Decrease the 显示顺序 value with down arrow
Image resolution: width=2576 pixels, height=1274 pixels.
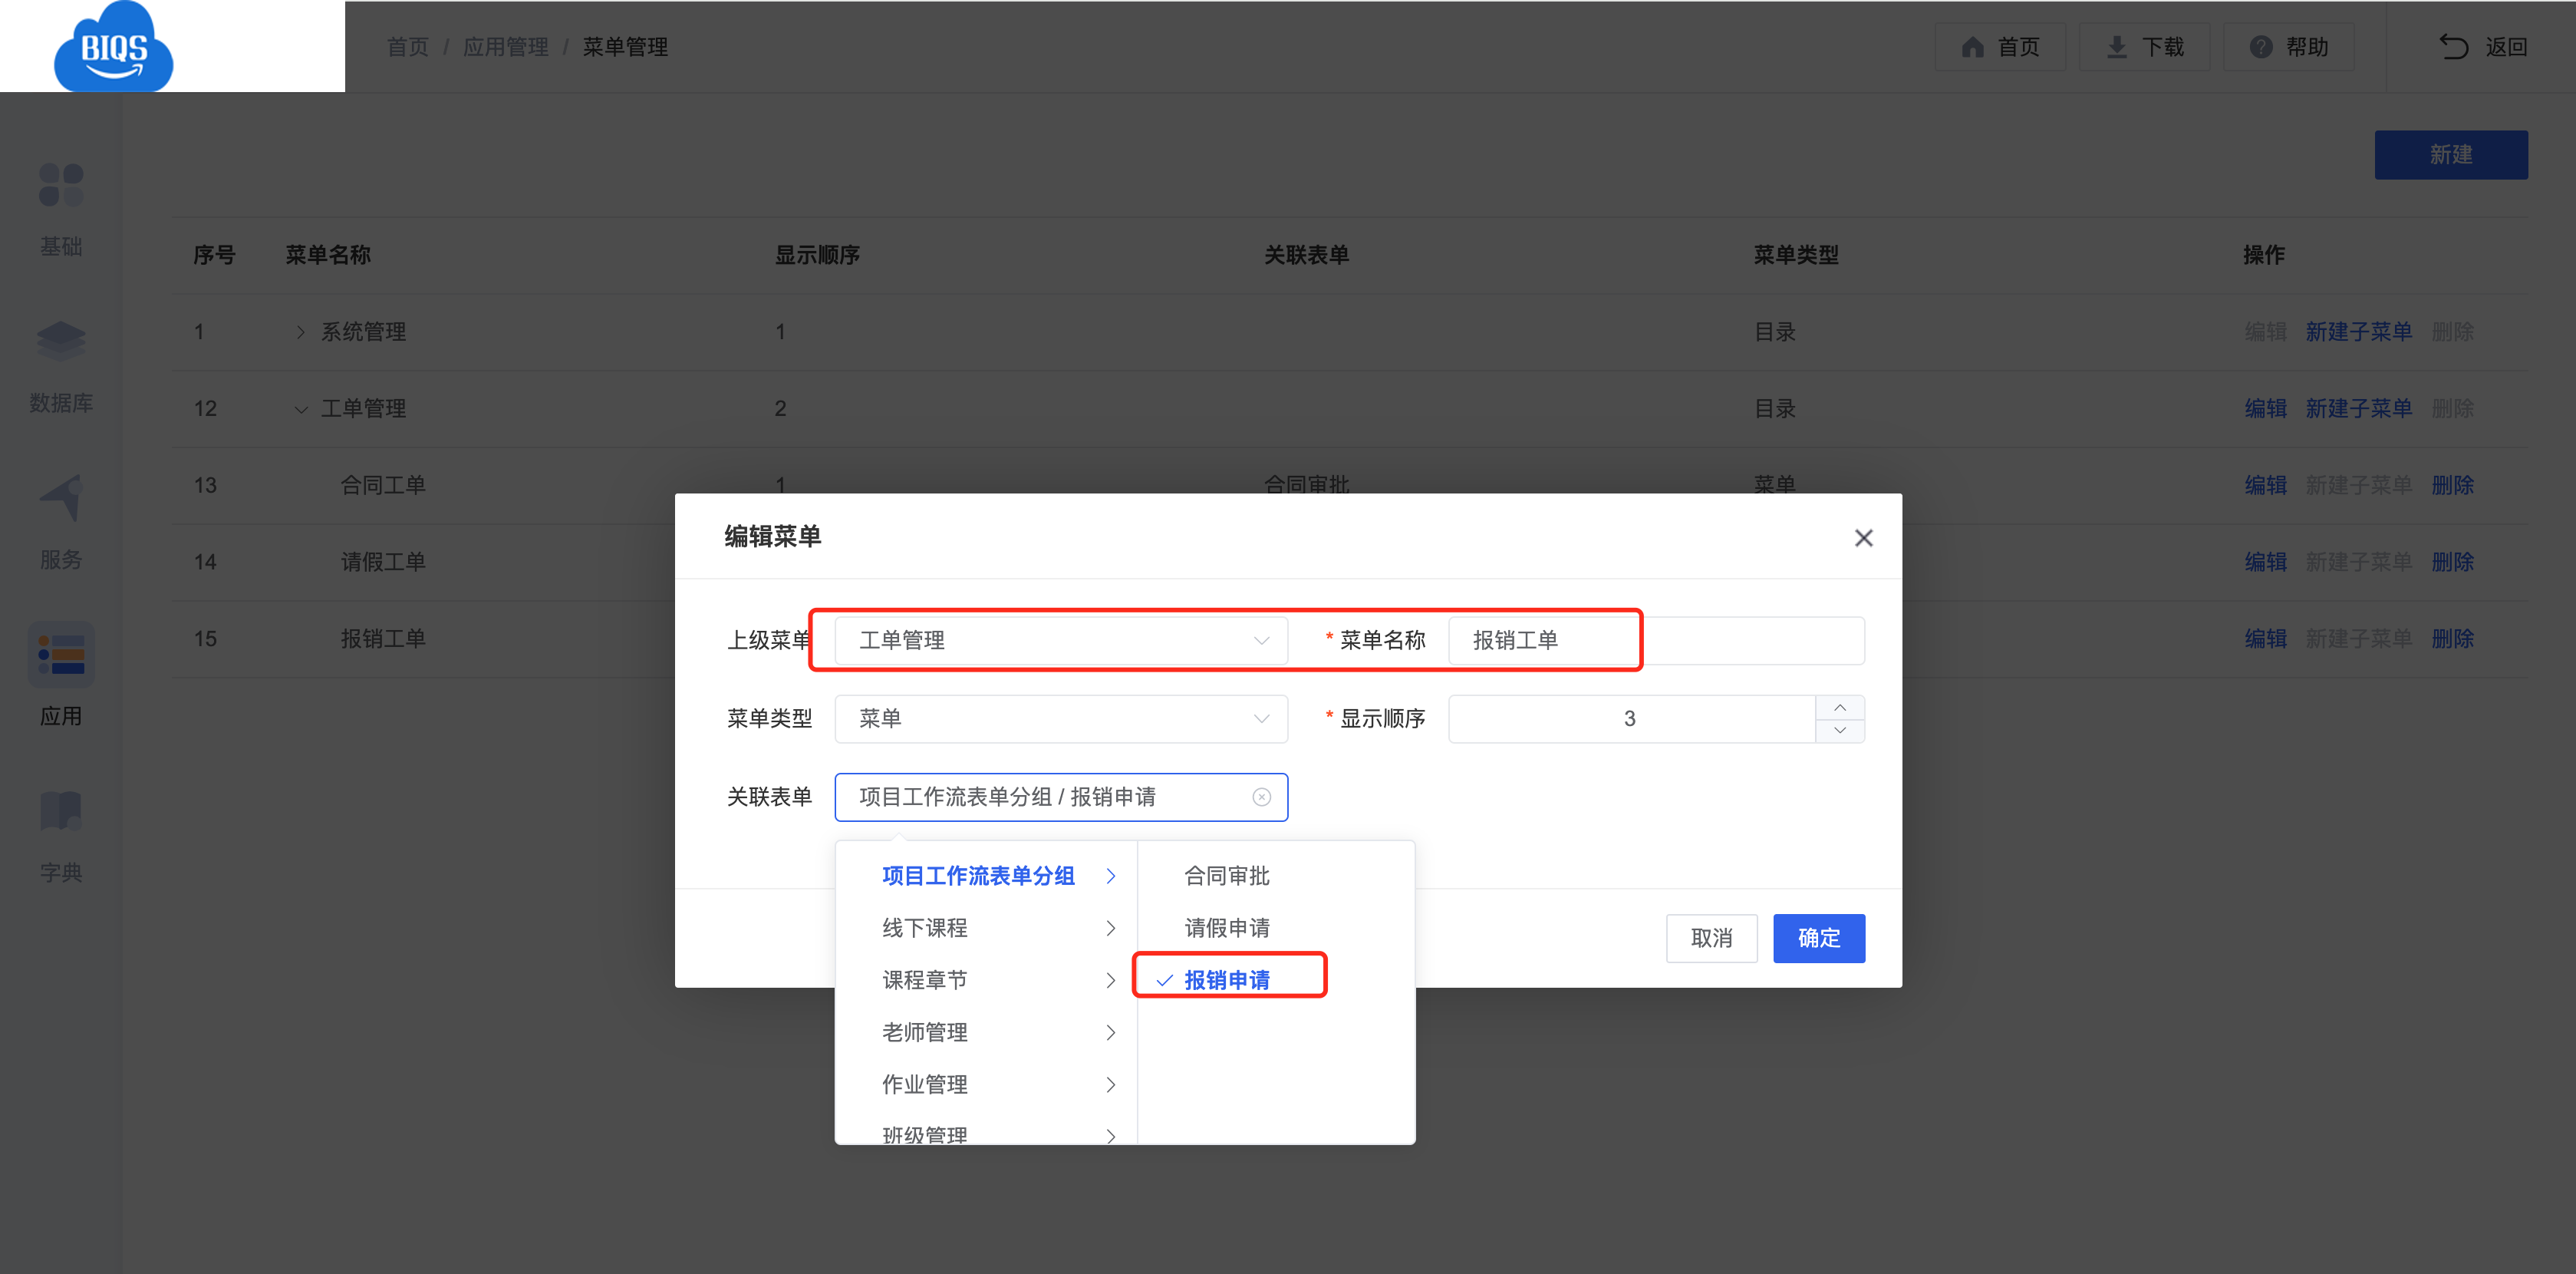[1839, 731]
